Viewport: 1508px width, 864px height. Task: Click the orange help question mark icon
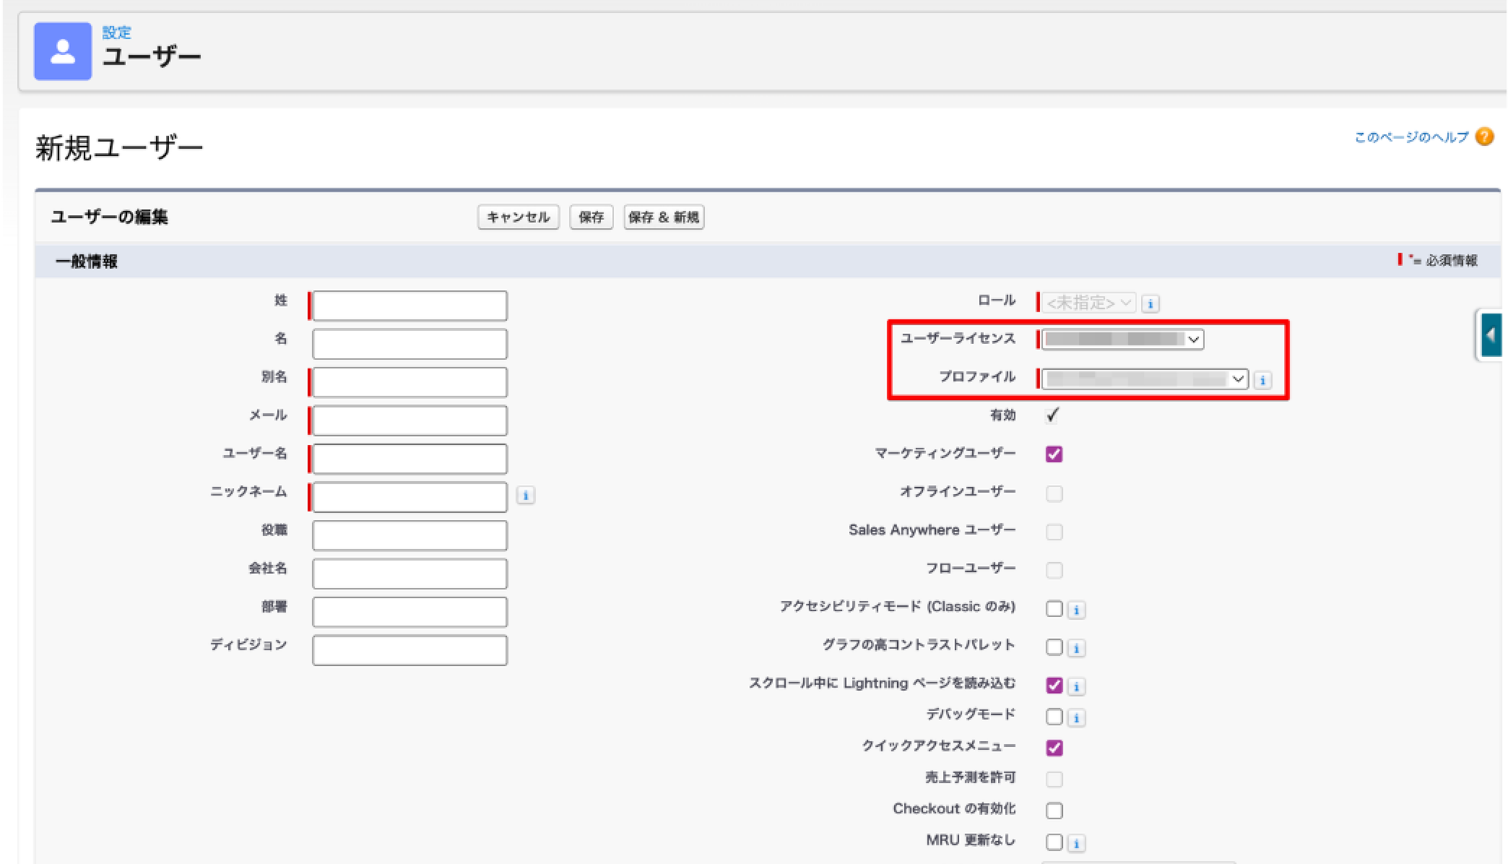(1484, 137)
